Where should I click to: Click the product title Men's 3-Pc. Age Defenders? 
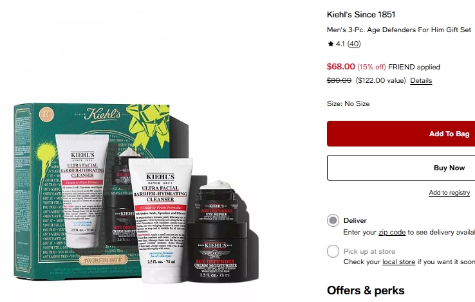398,30
